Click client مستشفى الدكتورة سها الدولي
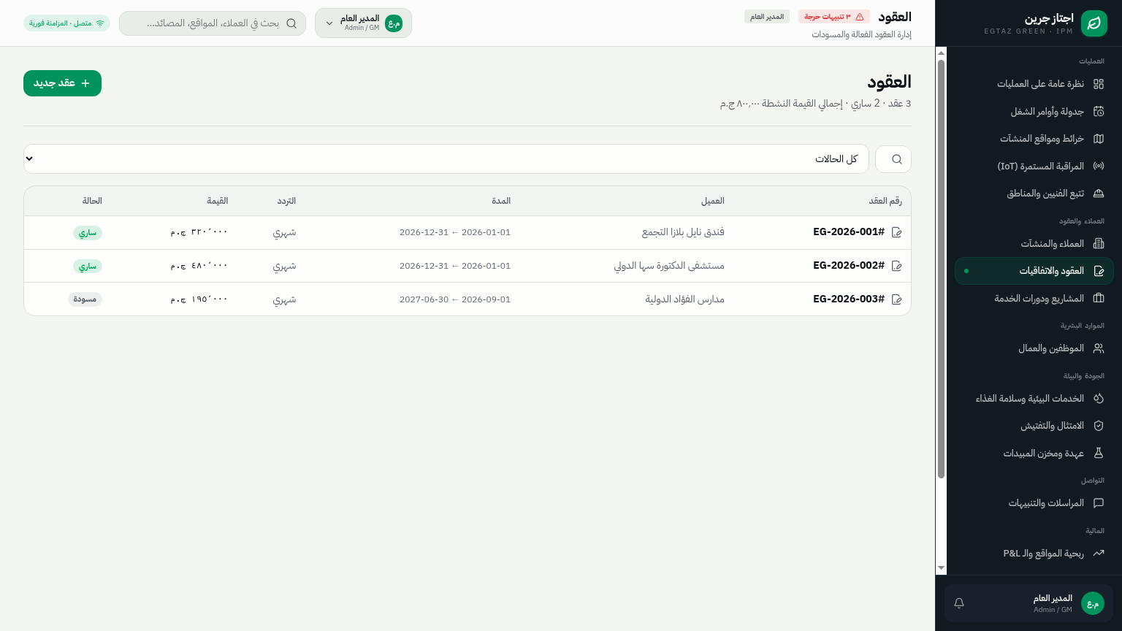1122x631 pixels. coord(669,266)
